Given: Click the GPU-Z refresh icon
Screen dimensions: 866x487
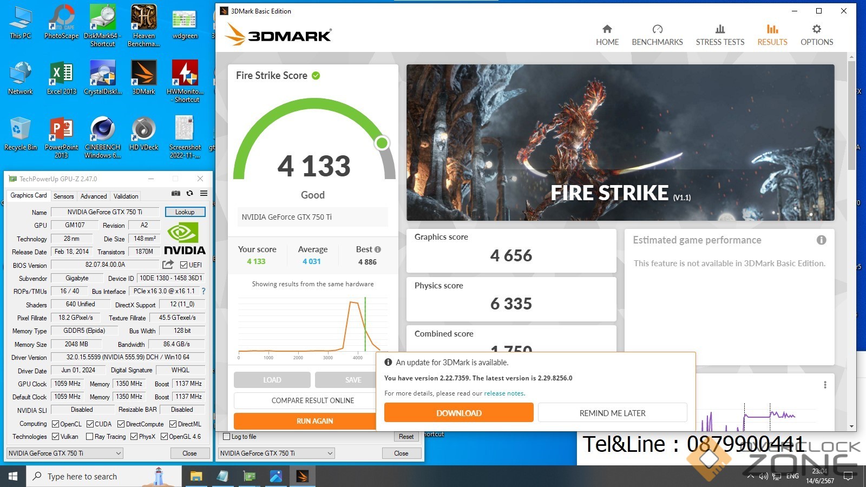Looking at the screenshot, I should pos(189,193).
